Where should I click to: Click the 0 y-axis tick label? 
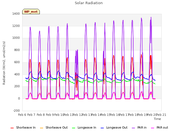pyautogui.click(x=19, y=99)
